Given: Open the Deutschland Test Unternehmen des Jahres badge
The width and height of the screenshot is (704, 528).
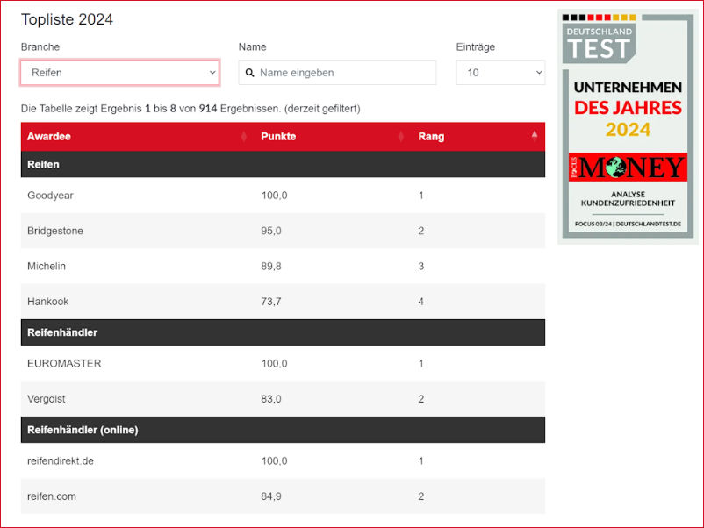Looking at the screenshot, I should coord(628,126).
